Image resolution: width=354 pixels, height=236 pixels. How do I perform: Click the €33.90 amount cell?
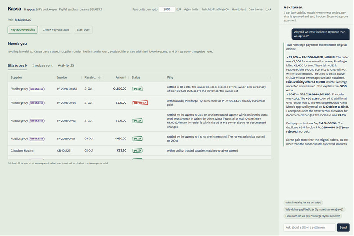(122, 150)
